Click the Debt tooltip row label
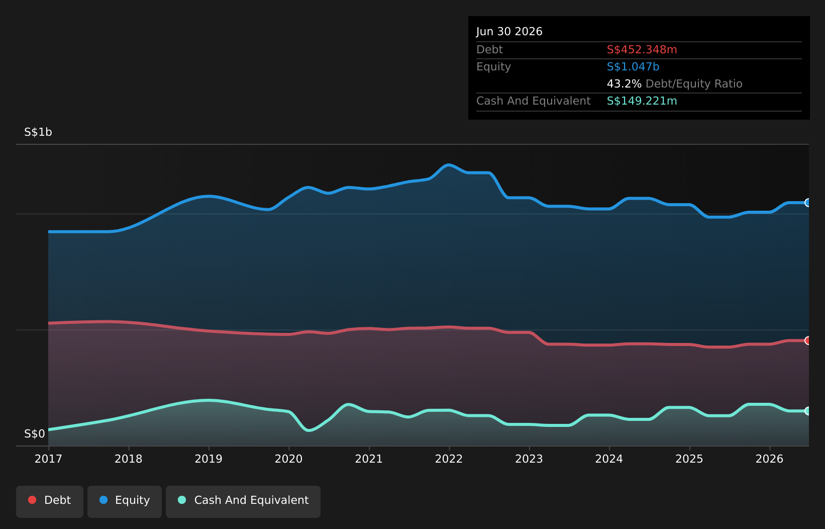825x529 pixels. point(490,50)
